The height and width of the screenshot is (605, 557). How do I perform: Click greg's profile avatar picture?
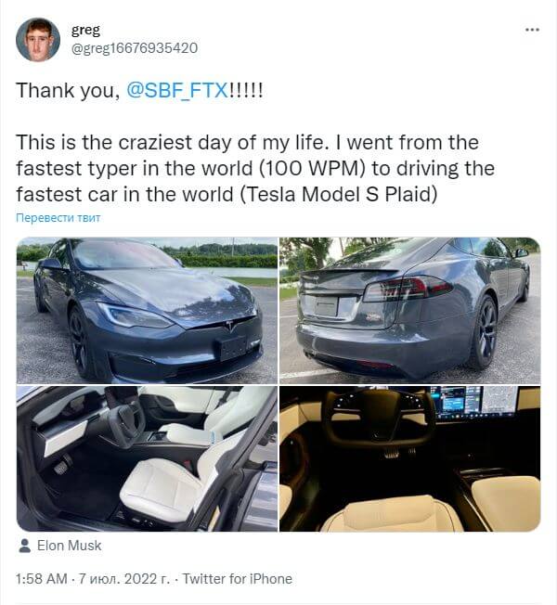click(38, 40)
